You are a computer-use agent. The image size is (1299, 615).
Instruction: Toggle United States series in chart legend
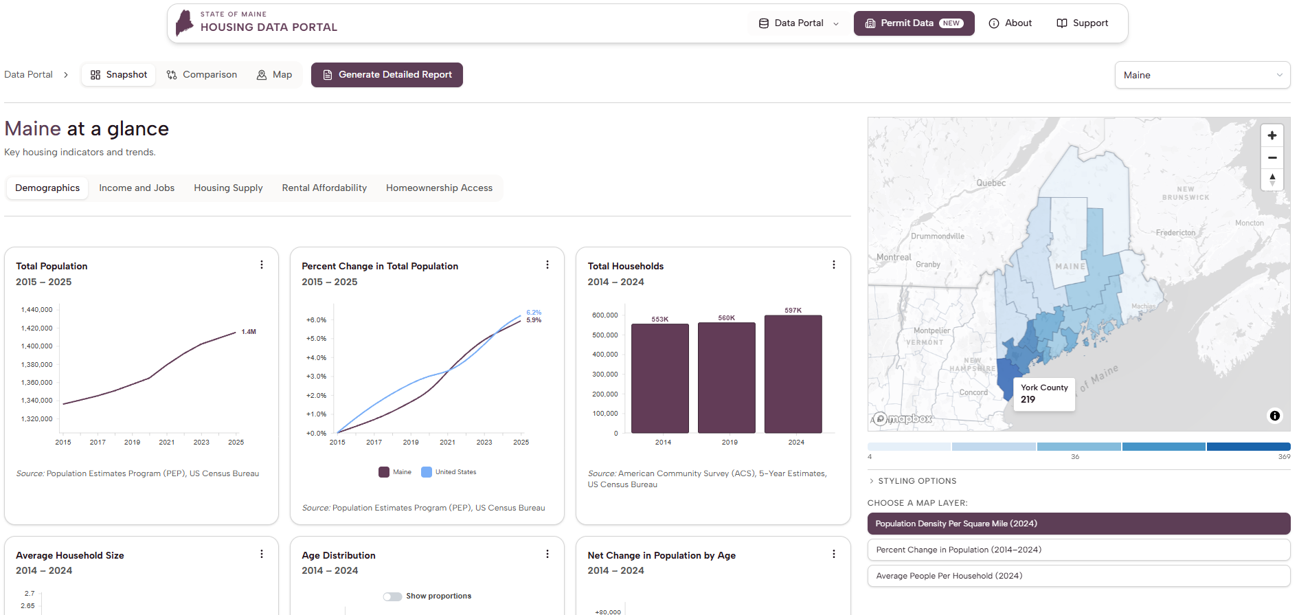pyautogui.click(x=449, y=472)
